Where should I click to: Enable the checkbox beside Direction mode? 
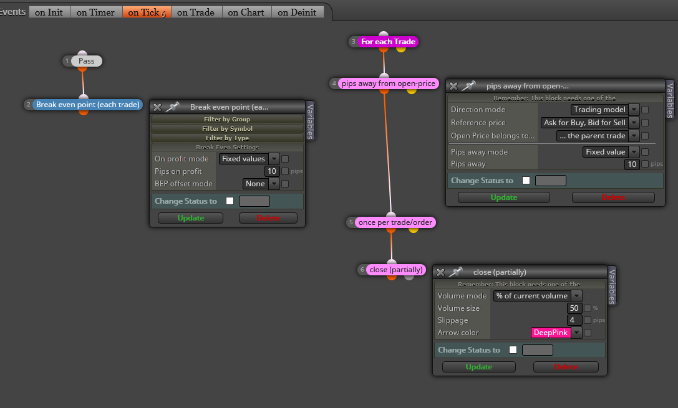pos(645,110)
